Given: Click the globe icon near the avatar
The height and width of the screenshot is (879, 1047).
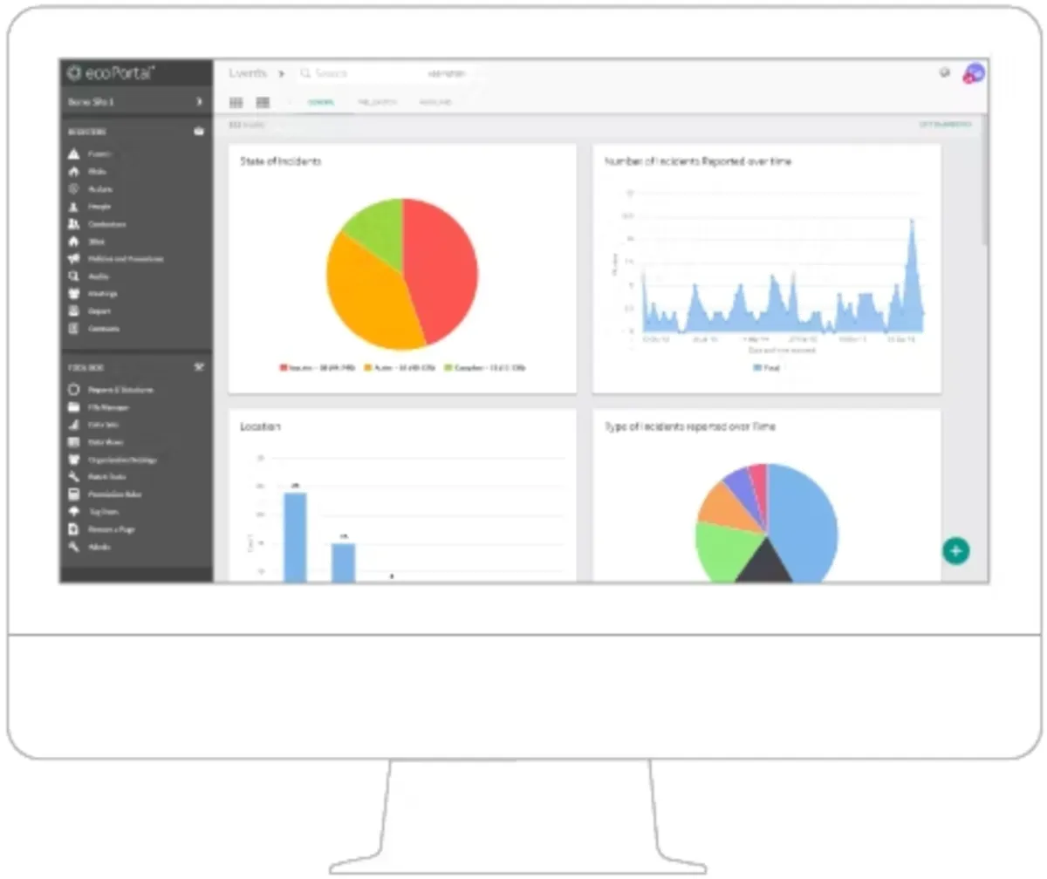Looking at the screenshot, I should 944,73.
